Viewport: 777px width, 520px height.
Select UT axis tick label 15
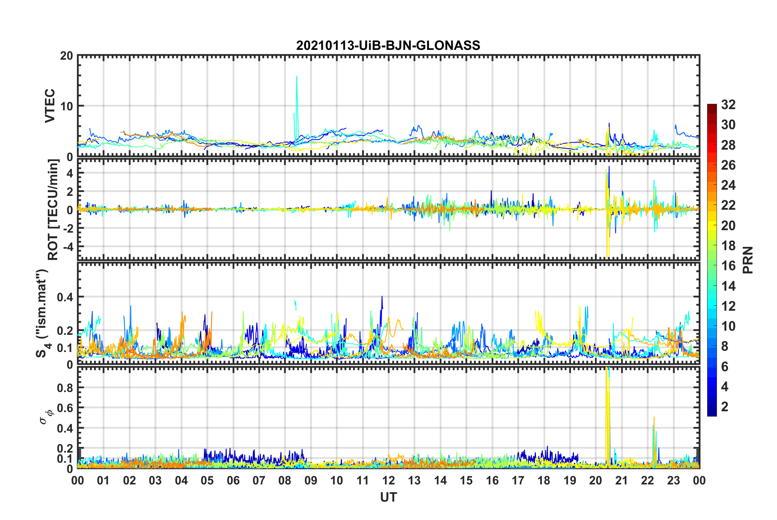click(466, 480)
